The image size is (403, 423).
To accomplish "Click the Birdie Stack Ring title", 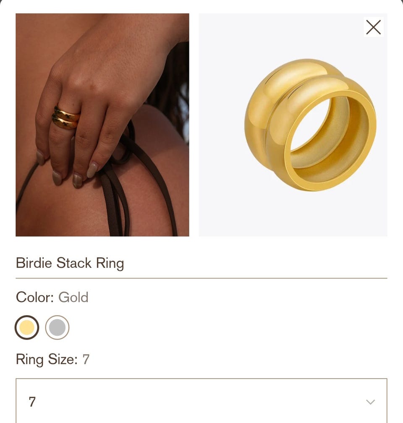I will point(70,263).
